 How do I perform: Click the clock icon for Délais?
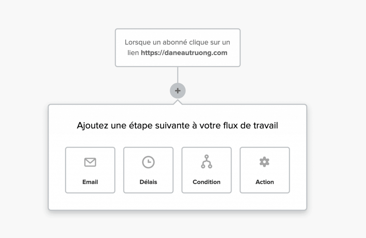pos(148,162)
